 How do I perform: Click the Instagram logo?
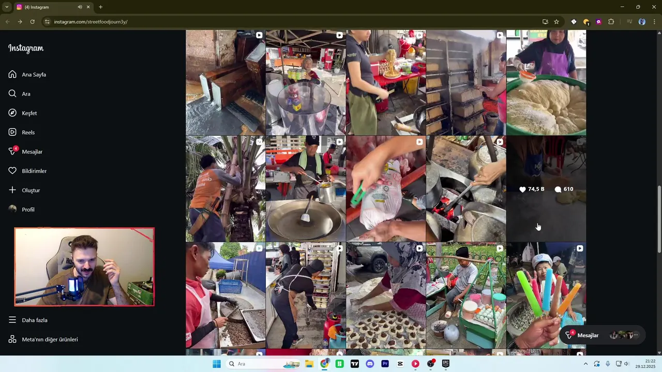(x=26, y=48)
